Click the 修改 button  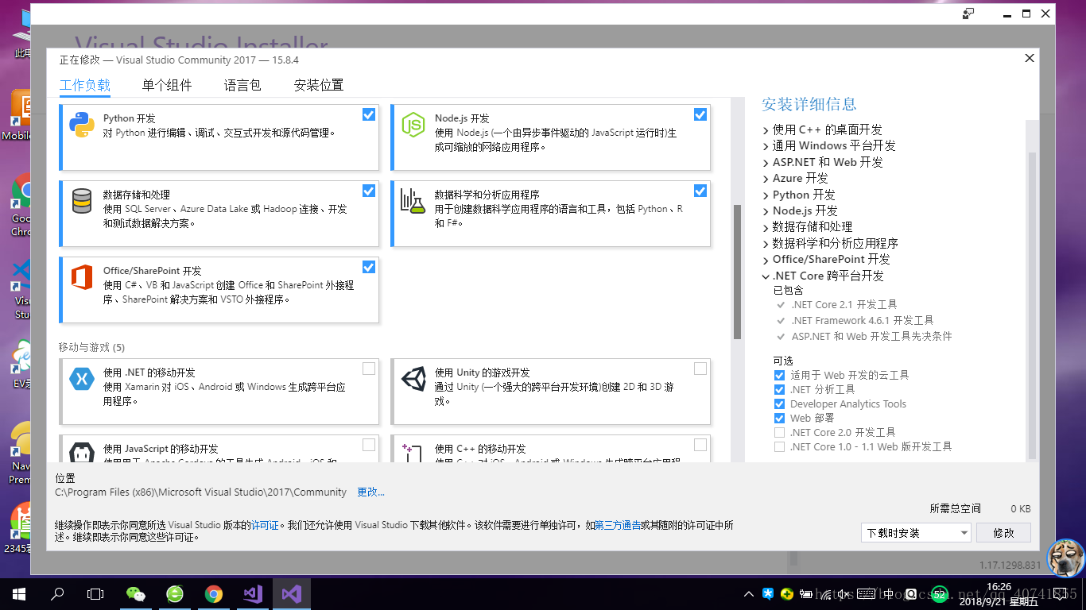(x=1004, y=533)
